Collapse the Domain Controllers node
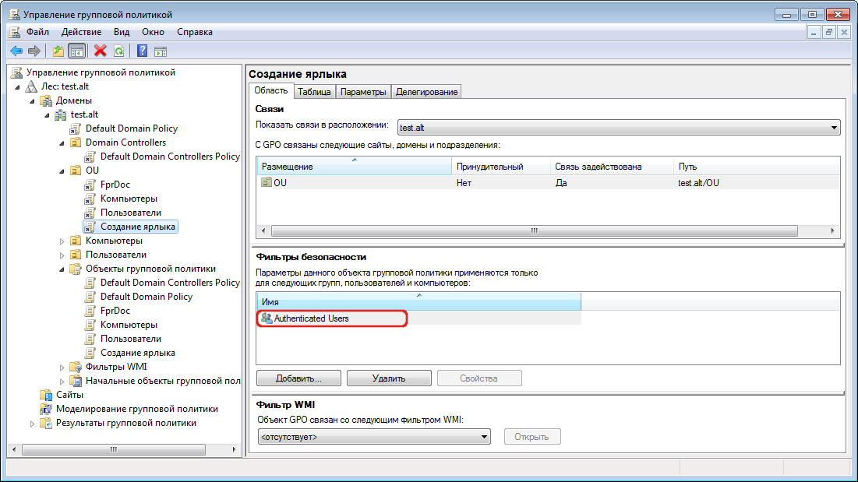 (62, 143)
